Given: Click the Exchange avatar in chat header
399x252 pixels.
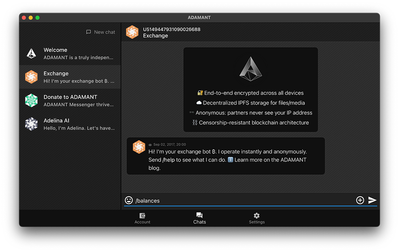Looking at the screenshot, I should pyautogui.click(x=132, y=32).
